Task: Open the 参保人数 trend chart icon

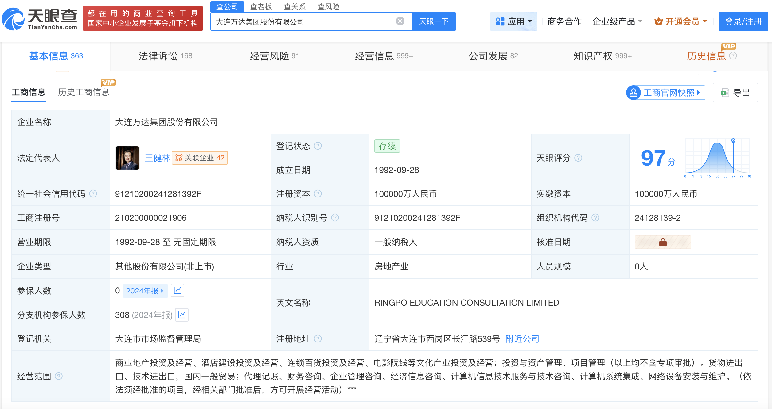Action: coord(177,290)
